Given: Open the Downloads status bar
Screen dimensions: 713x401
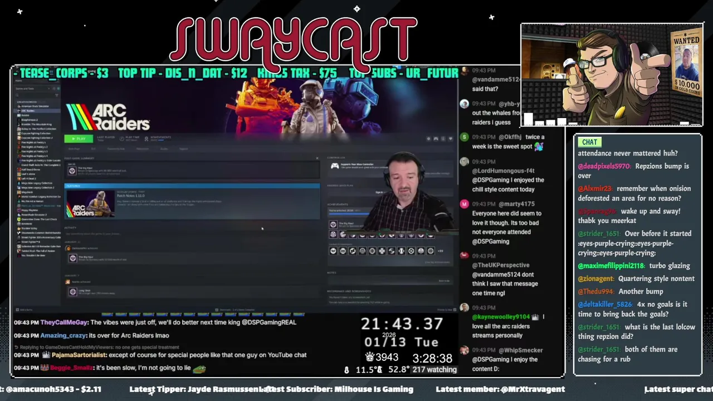Looking at the screenshot, I should 236,310.
